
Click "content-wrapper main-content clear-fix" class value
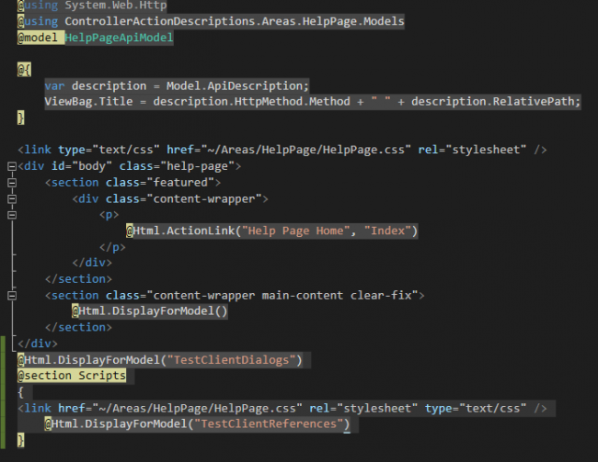[x=282, y=296]
